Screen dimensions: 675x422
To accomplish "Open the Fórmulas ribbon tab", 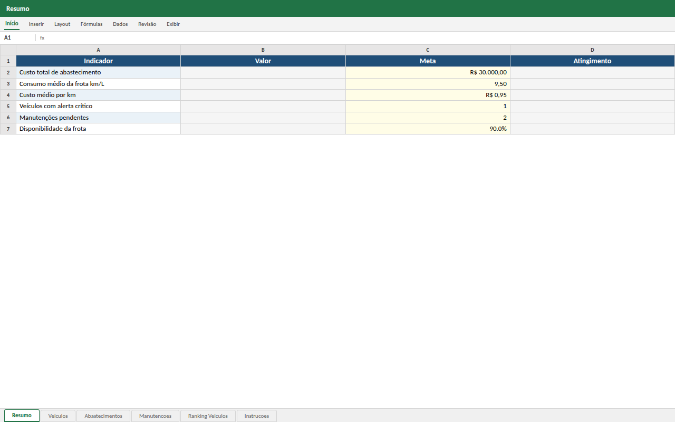I will [x=91, y=24].
